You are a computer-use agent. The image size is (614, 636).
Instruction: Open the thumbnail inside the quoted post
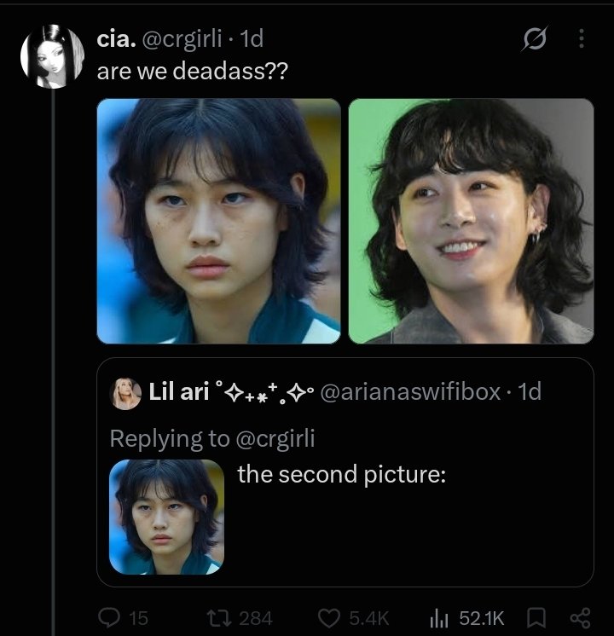[166, 517]
